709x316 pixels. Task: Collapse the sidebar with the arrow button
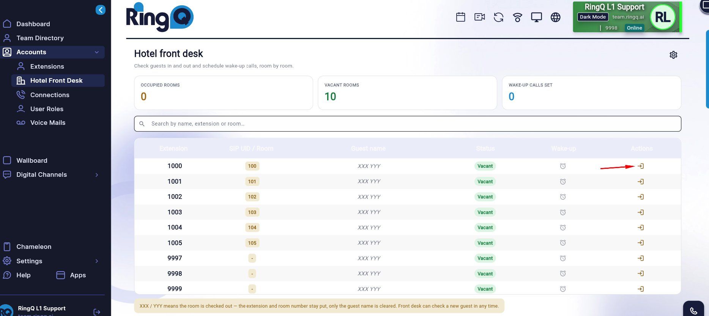click(101, 10)
